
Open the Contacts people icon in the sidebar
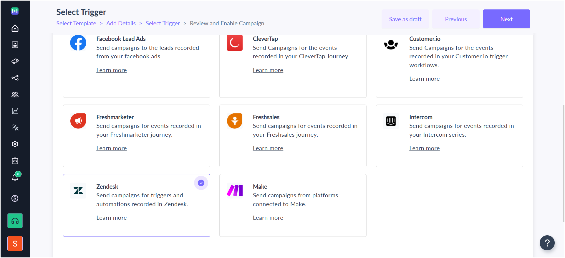point(15,95)
